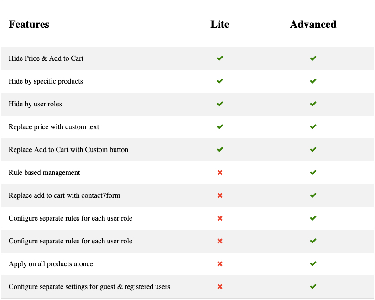
Task: Select the Features column heading
Action: tap(29, 24)
